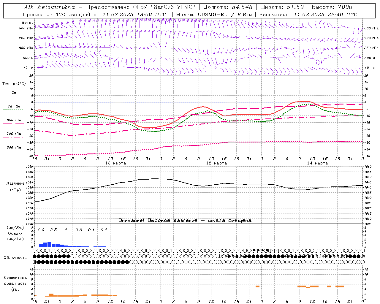Select the forecast text Прогноз на 120 часа(ов)
This screenshot has width=380, height=304.
coord(57,15)
